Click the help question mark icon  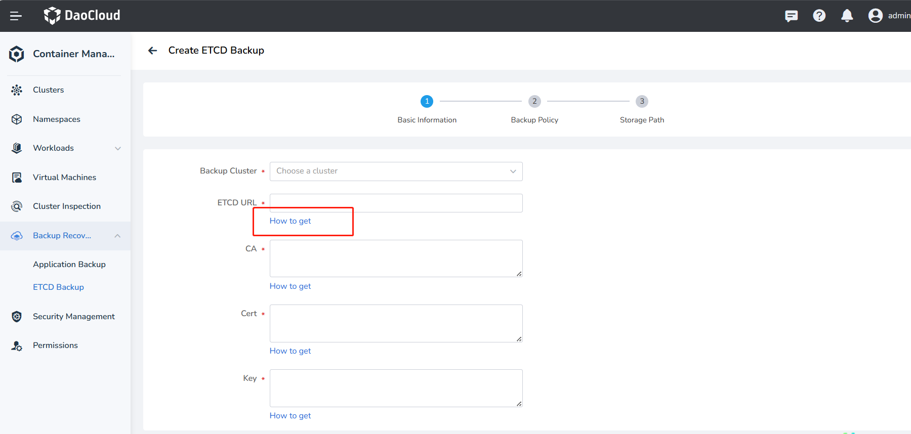coord(819,16)
